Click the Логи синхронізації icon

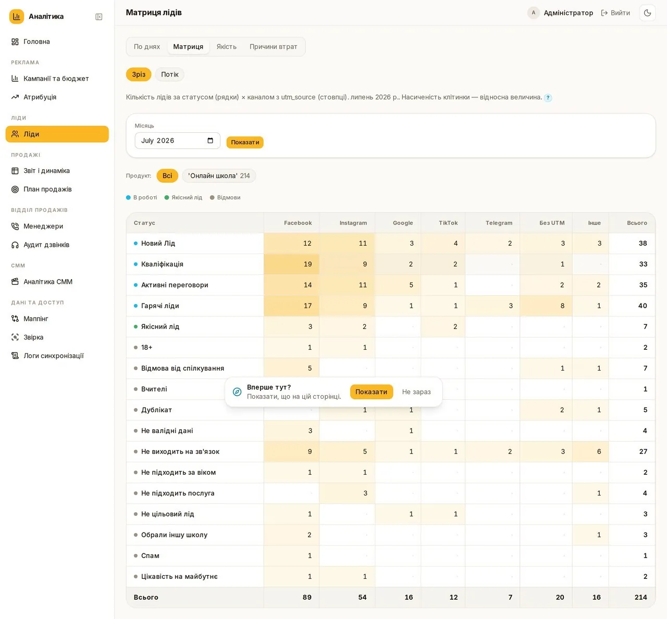[x=15, y=356]
